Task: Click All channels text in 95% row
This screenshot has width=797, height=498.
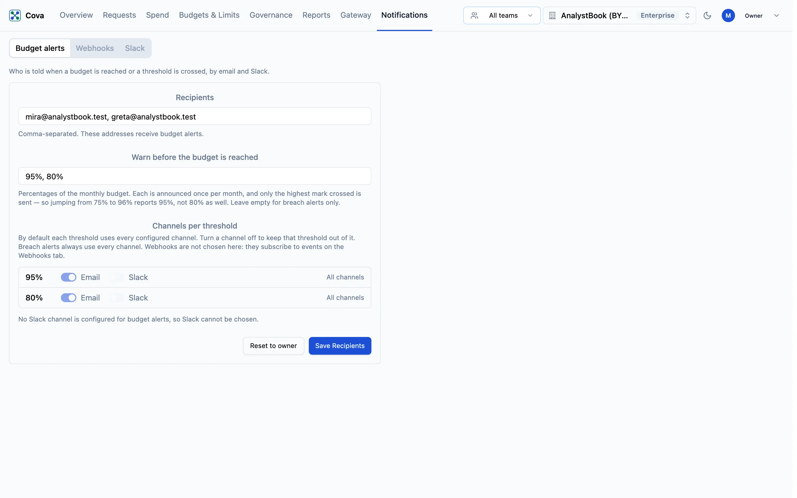Action: 345,277
